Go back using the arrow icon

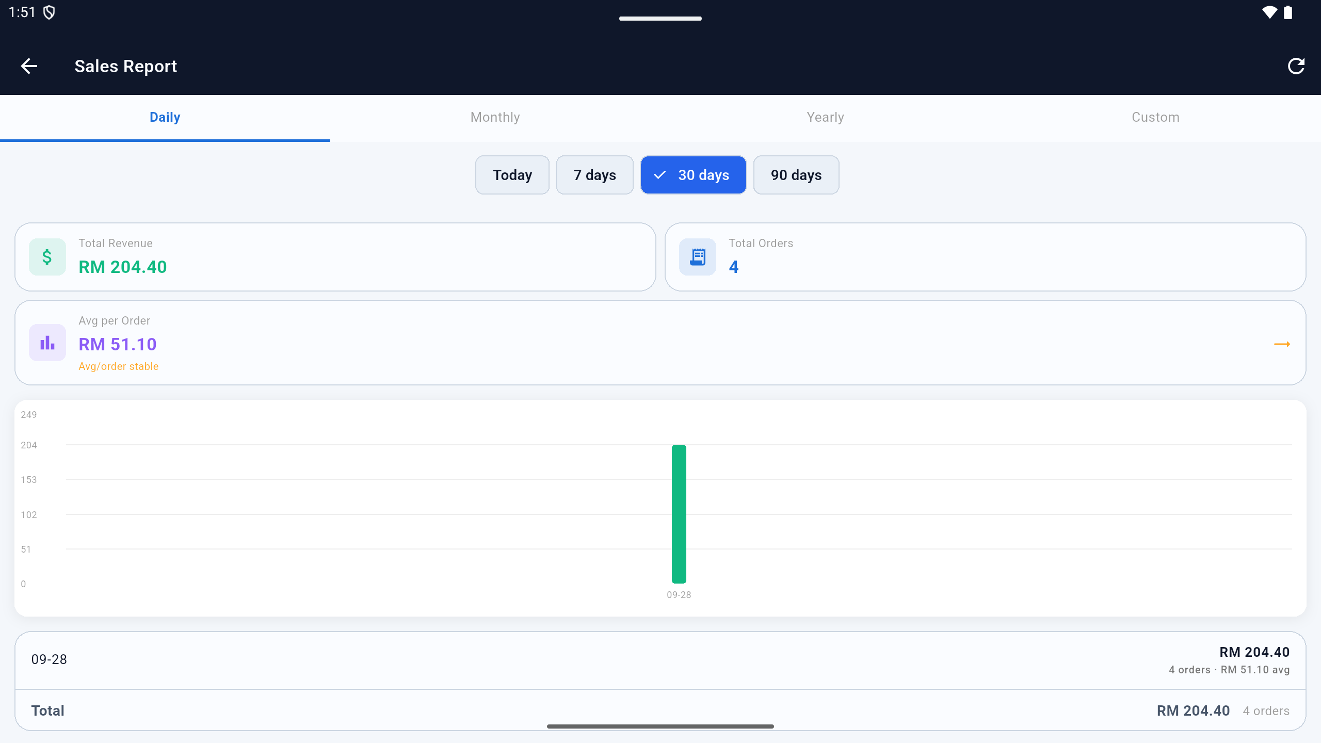tap(29, 66)
